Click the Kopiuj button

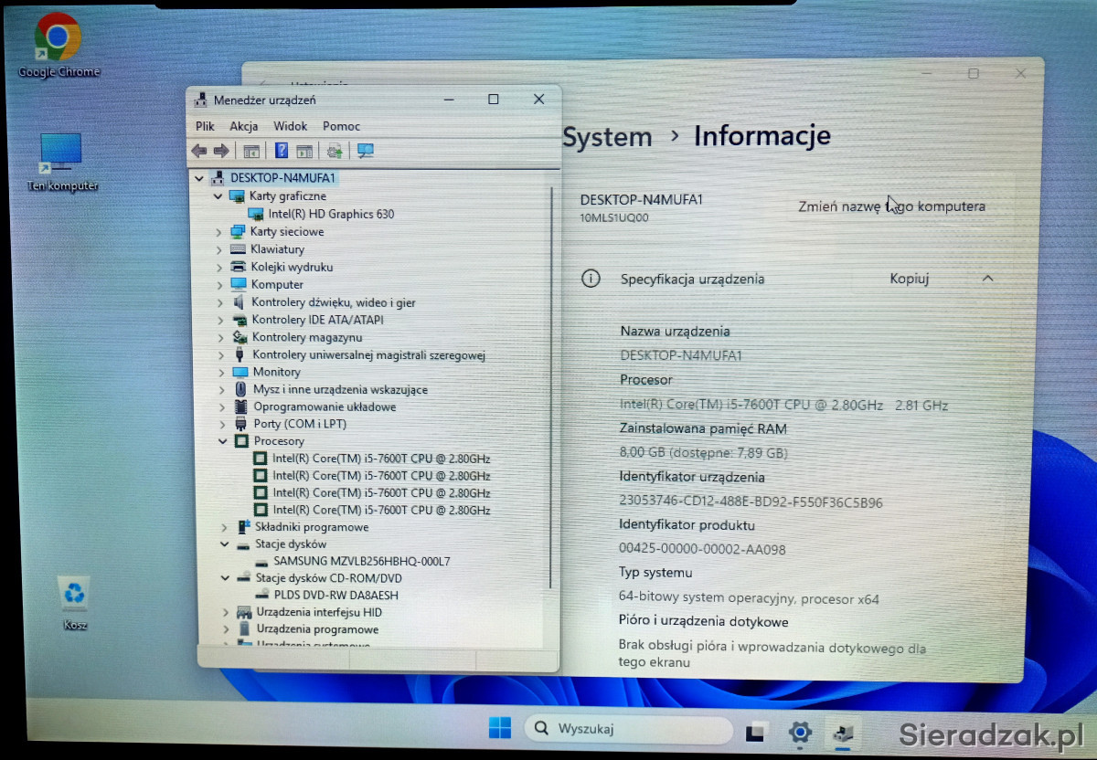[909, 279]
